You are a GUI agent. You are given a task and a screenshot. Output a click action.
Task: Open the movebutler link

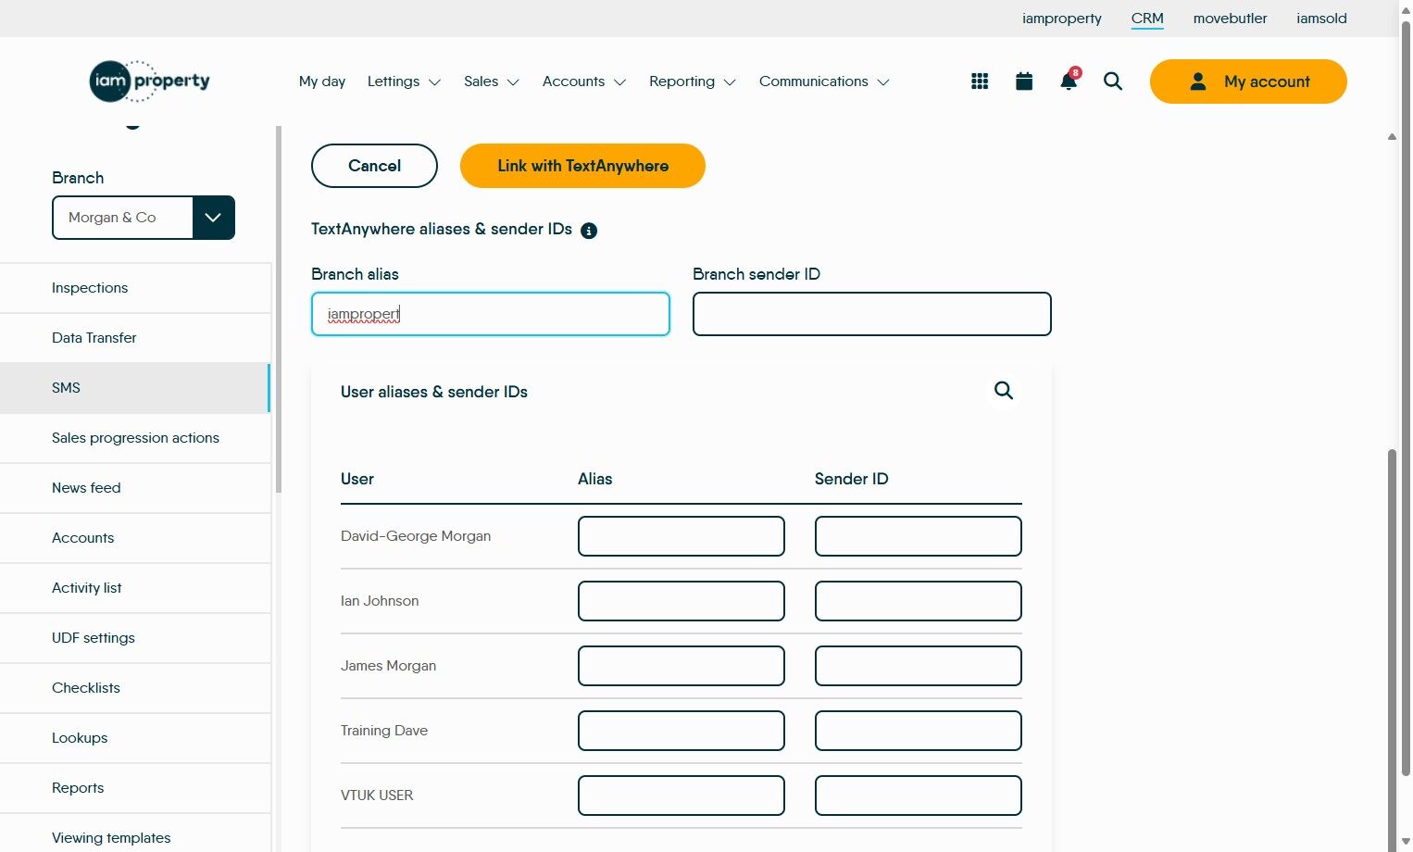(1230, 19)
